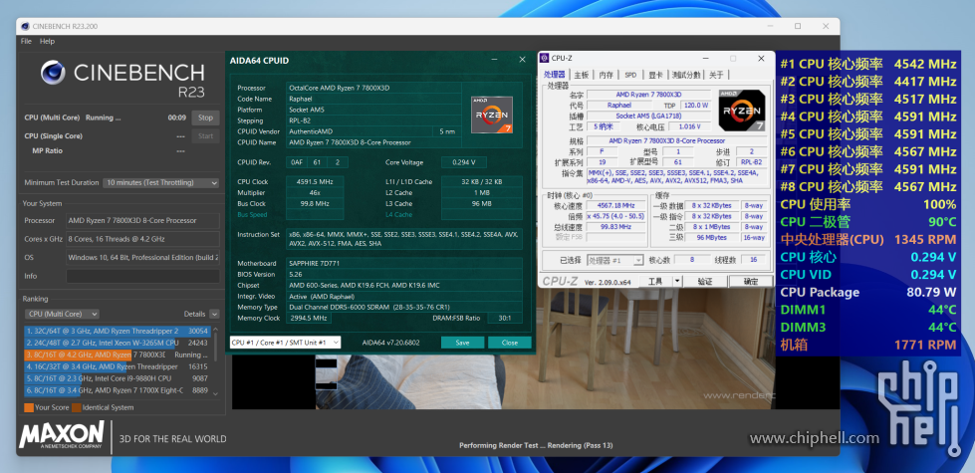Stop the CPU Multi Core test
Screen dimensions: 975x473
pyautogui.click(x=205, y=118)
